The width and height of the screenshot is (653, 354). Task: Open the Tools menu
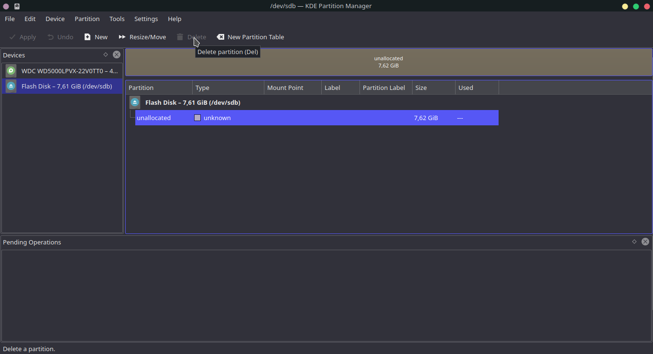coord(117,19)
